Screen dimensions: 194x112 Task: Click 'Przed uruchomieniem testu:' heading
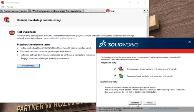click(x=34, y=45)
